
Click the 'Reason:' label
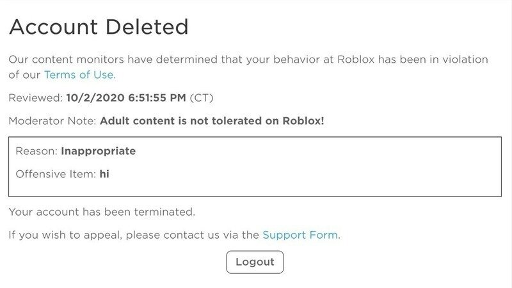pos(36,152)
